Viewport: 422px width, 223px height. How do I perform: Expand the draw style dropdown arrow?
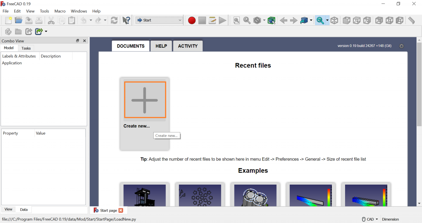click(264, 20)
